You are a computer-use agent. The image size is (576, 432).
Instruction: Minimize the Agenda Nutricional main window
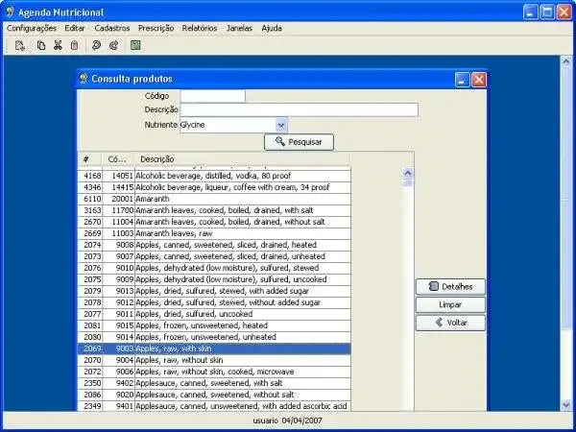click(530, 12)
